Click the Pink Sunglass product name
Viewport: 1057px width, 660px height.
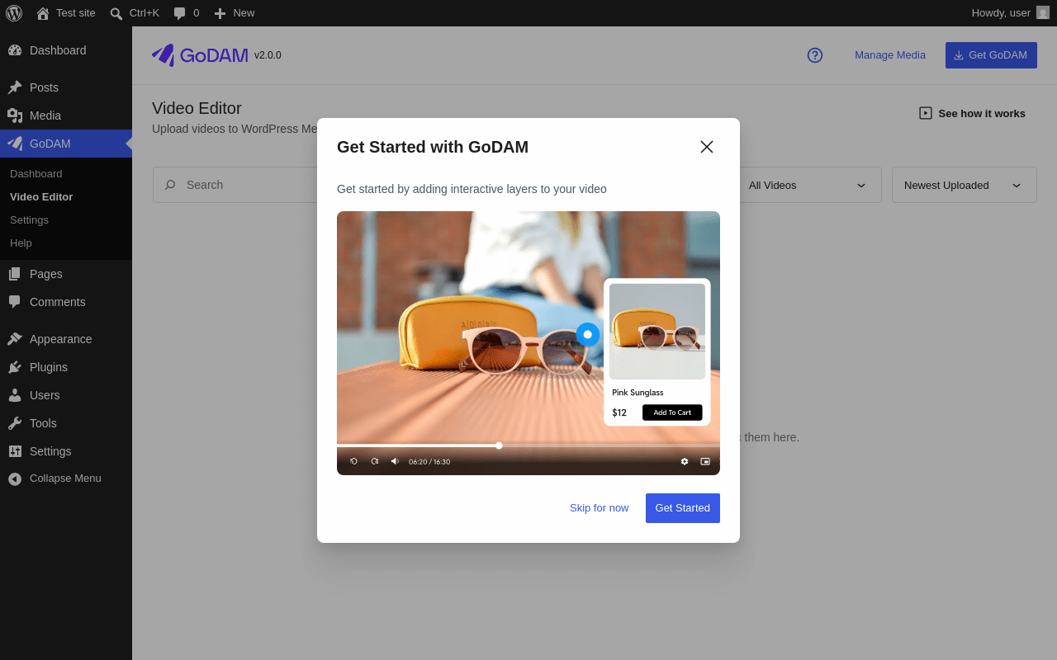pos(638,393)
